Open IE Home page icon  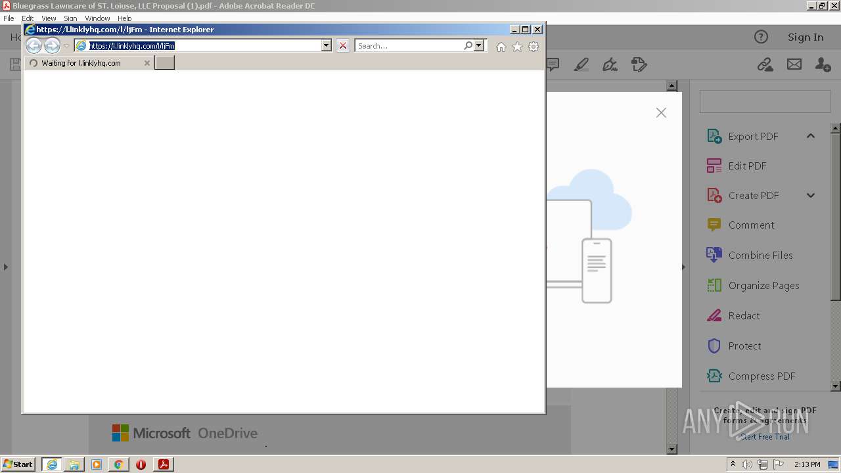click(501, 47)
